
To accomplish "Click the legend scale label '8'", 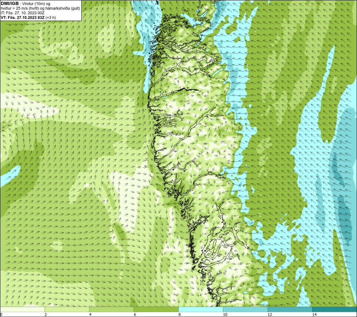I will (x=180, y=314).
